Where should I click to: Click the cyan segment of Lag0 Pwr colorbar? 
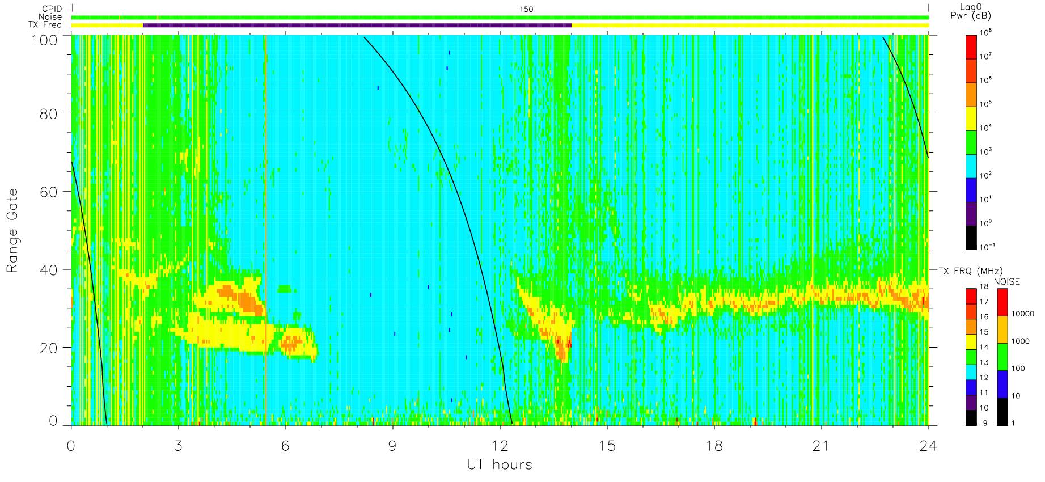coord(971,166)
